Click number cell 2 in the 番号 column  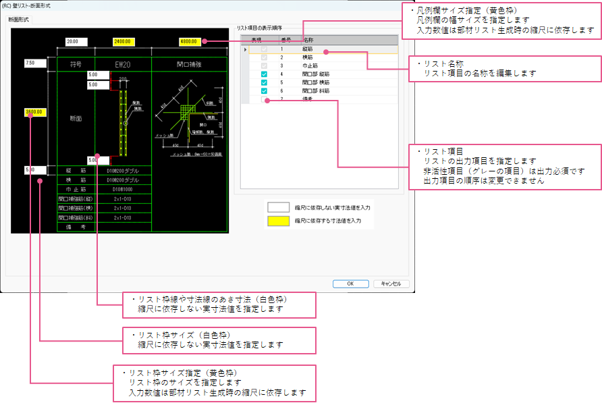tap(290, 57)
